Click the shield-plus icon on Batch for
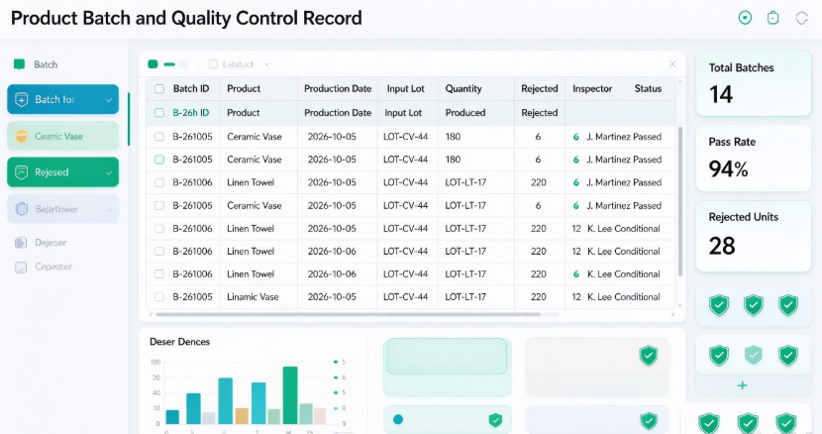Viewport: 822px width, 434px height. tap(22, 100)
